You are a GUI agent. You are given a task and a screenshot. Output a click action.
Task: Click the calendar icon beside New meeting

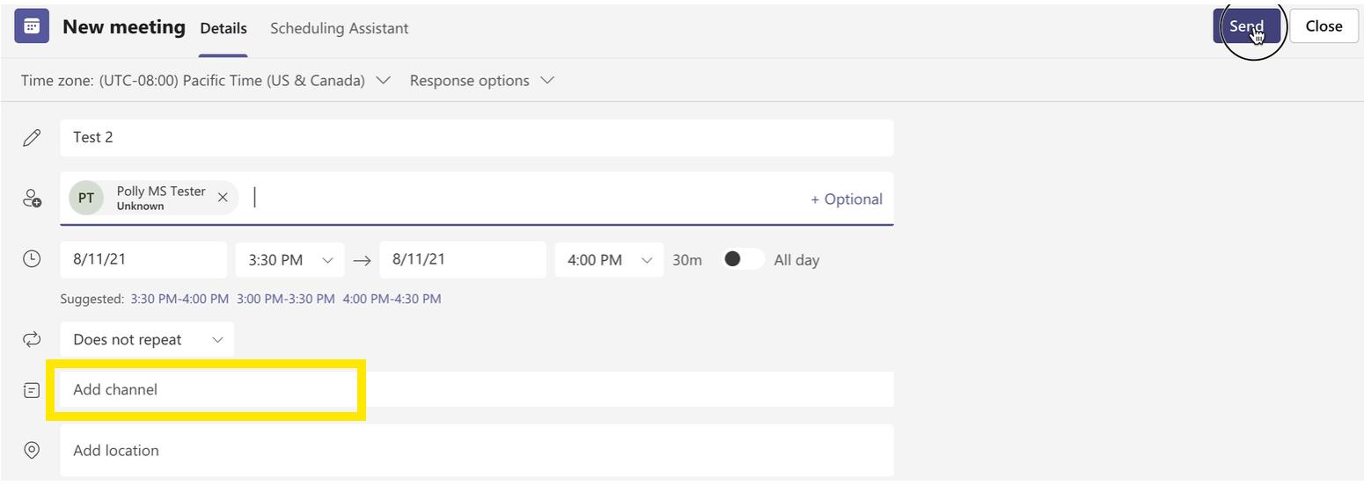coord(32,26)
